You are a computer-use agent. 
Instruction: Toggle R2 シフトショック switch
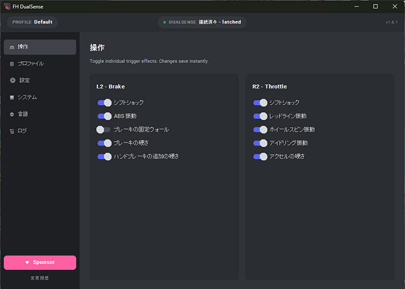coord(260,103)
